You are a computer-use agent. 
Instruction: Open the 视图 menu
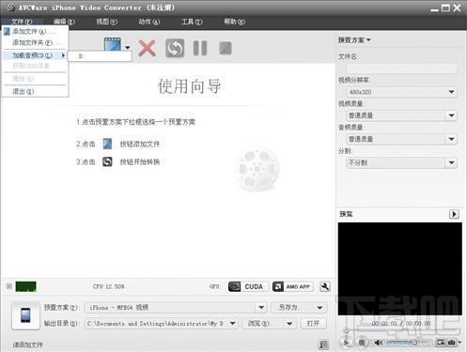point(107,22)
